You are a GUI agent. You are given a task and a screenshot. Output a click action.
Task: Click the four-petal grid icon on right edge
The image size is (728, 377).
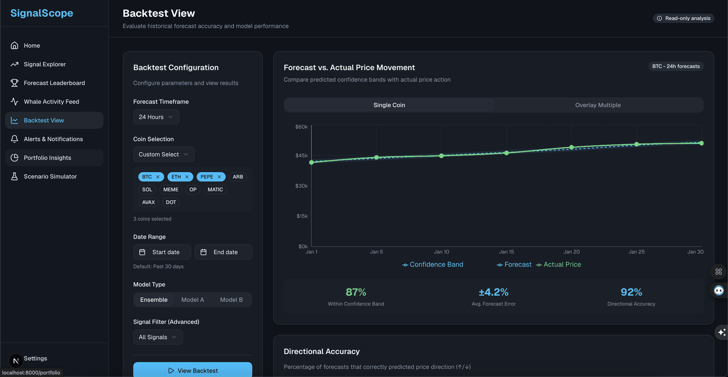[719, 272]
